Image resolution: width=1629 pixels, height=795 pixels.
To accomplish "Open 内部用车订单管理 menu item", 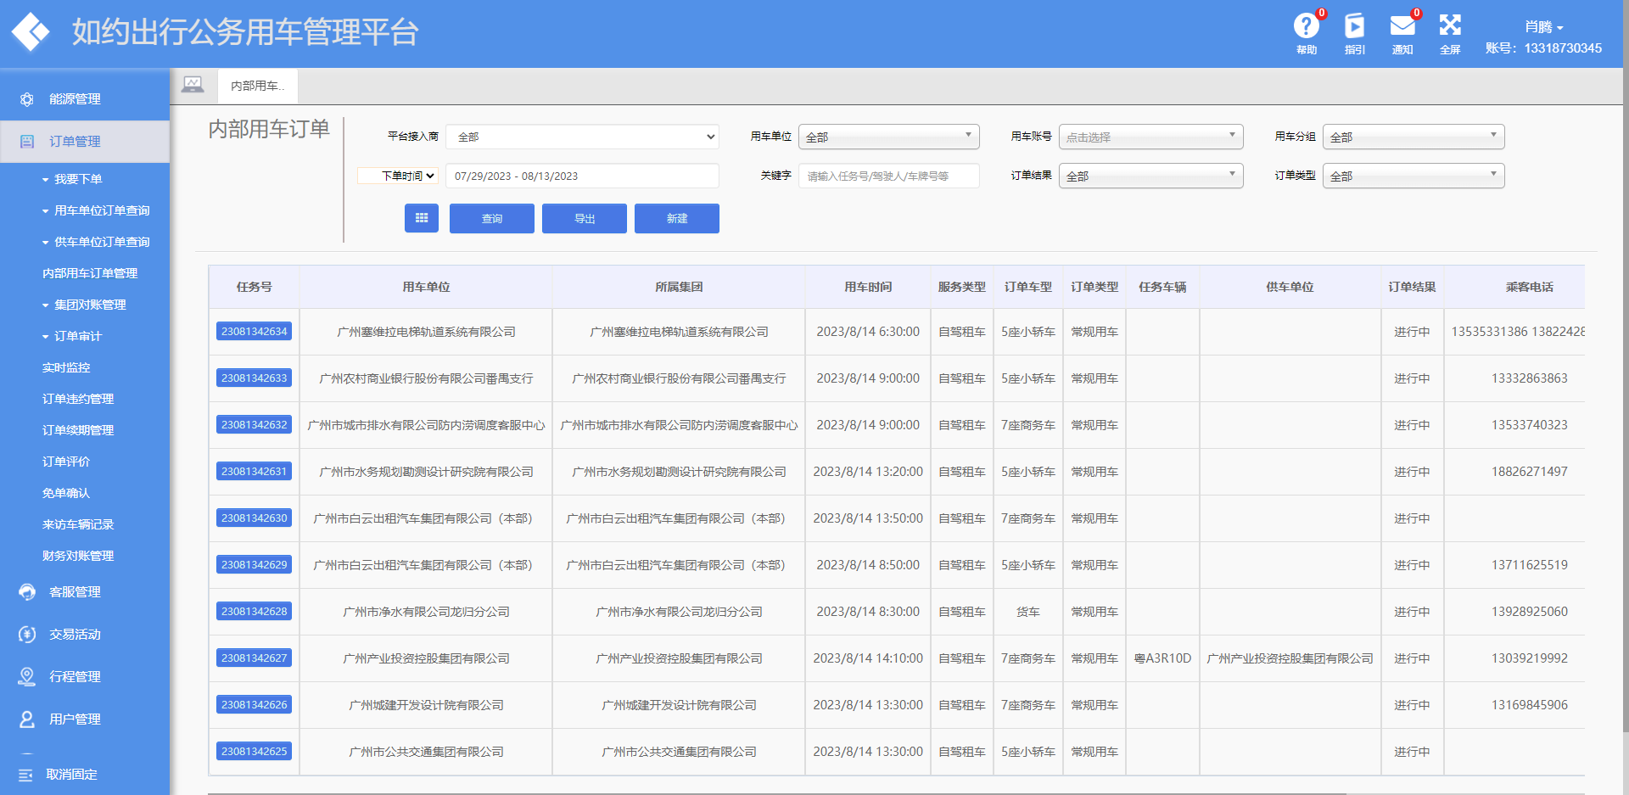I will pyautogui.click(x=90, y=273).
